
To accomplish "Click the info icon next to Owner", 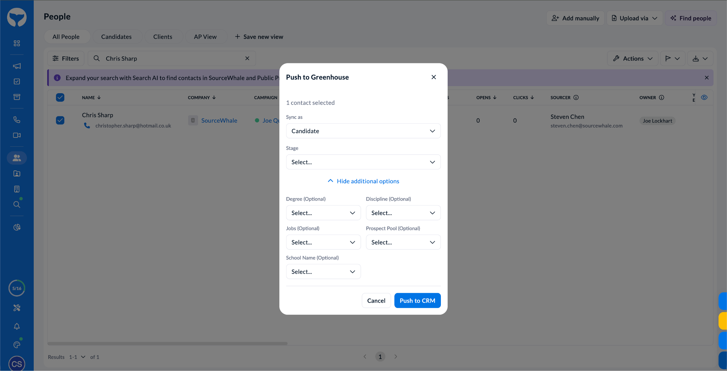I will point(662,97).
